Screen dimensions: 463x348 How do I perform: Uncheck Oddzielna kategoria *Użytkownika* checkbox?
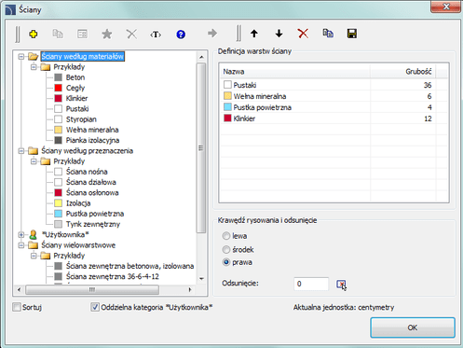point(95,307)
